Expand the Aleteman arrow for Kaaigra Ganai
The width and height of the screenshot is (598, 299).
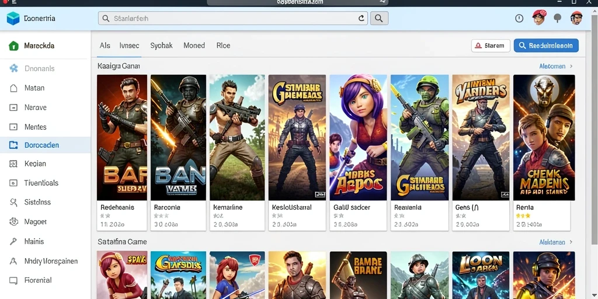tap(571, 67)
